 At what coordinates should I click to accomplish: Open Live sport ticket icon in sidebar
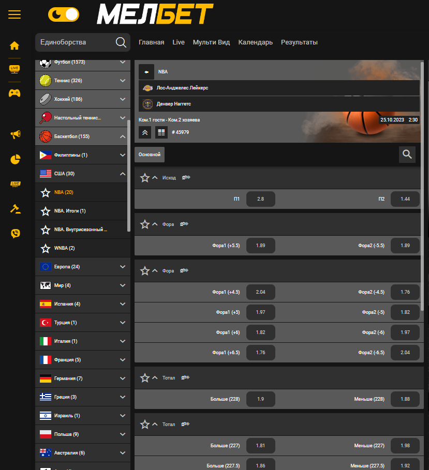16,184
